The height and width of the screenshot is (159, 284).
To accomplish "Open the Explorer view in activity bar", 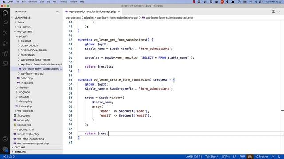I will (5, 13).
